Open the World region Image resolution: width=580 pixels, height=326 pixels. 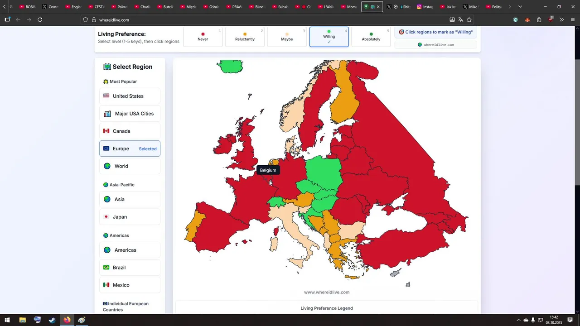pyautogui.click(x=130, y=166)
